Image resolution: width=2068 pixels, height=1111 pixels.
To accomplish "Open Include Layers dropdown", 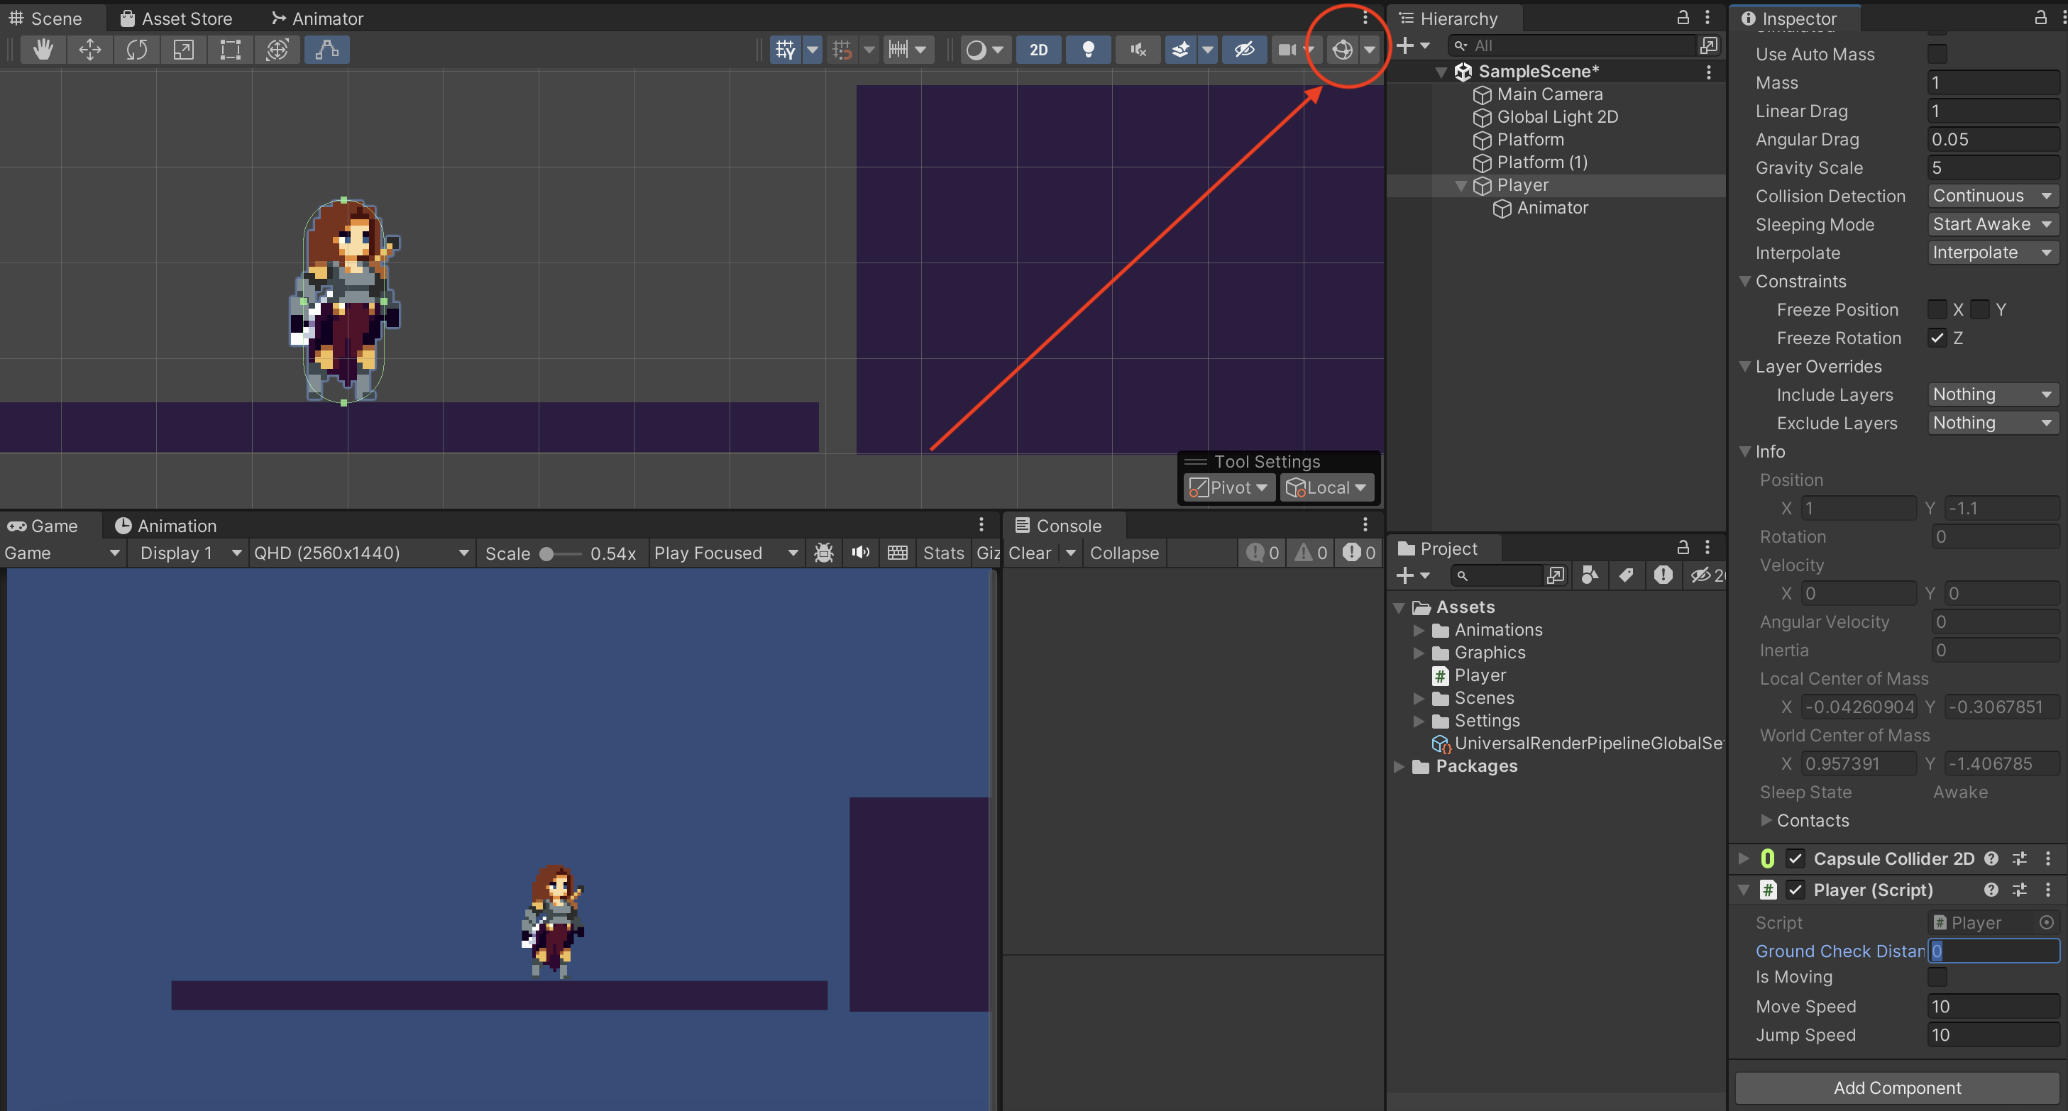I will [x=1993, y=394].
